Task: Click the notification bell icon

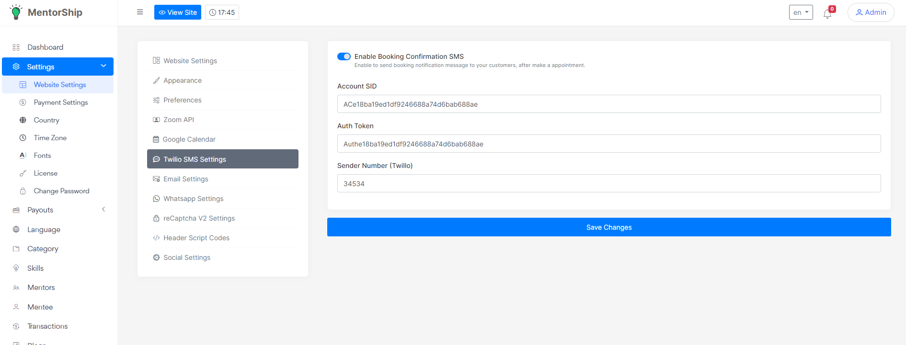Action: [x=827, y=13]
